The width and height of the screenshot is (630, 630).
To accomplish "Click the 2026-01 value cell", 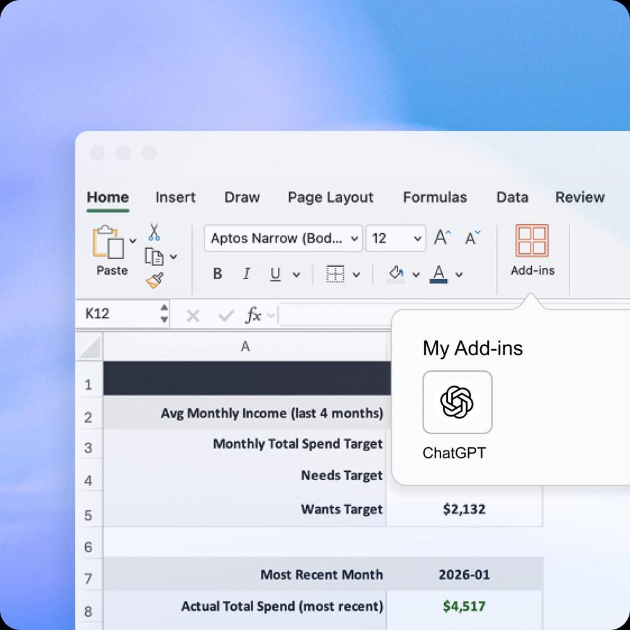I will (x=464, y=574).
